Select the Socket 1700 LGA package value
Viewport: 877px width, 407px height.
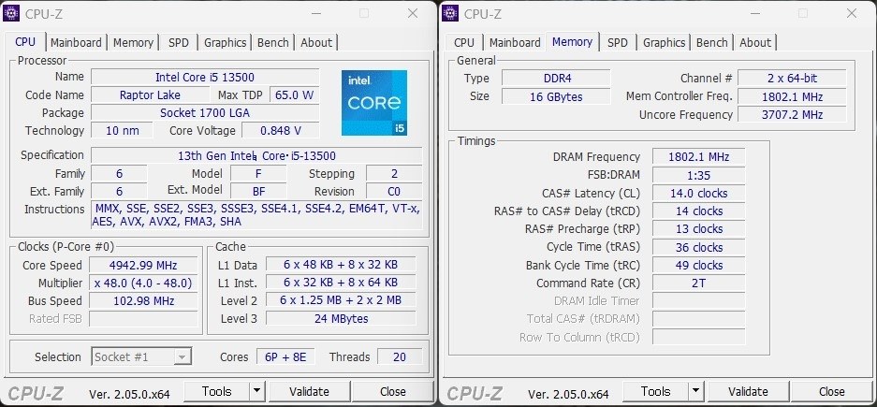205,113
